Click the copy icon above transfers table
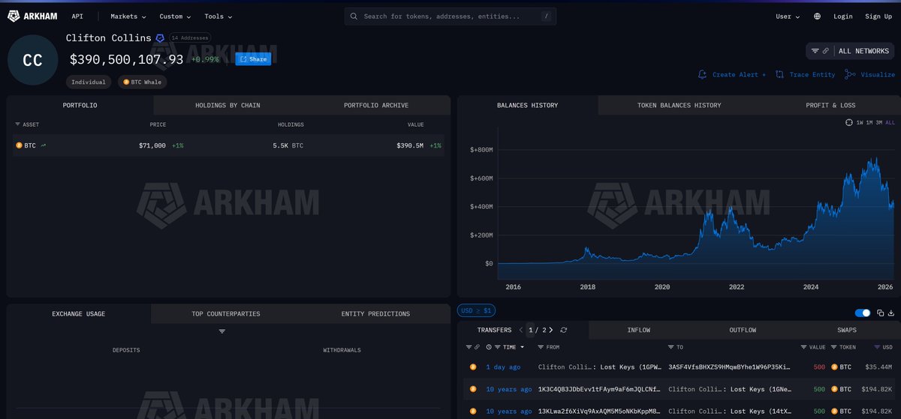The image size is (901, 419). pyautogui.click(x=880, y=313)
